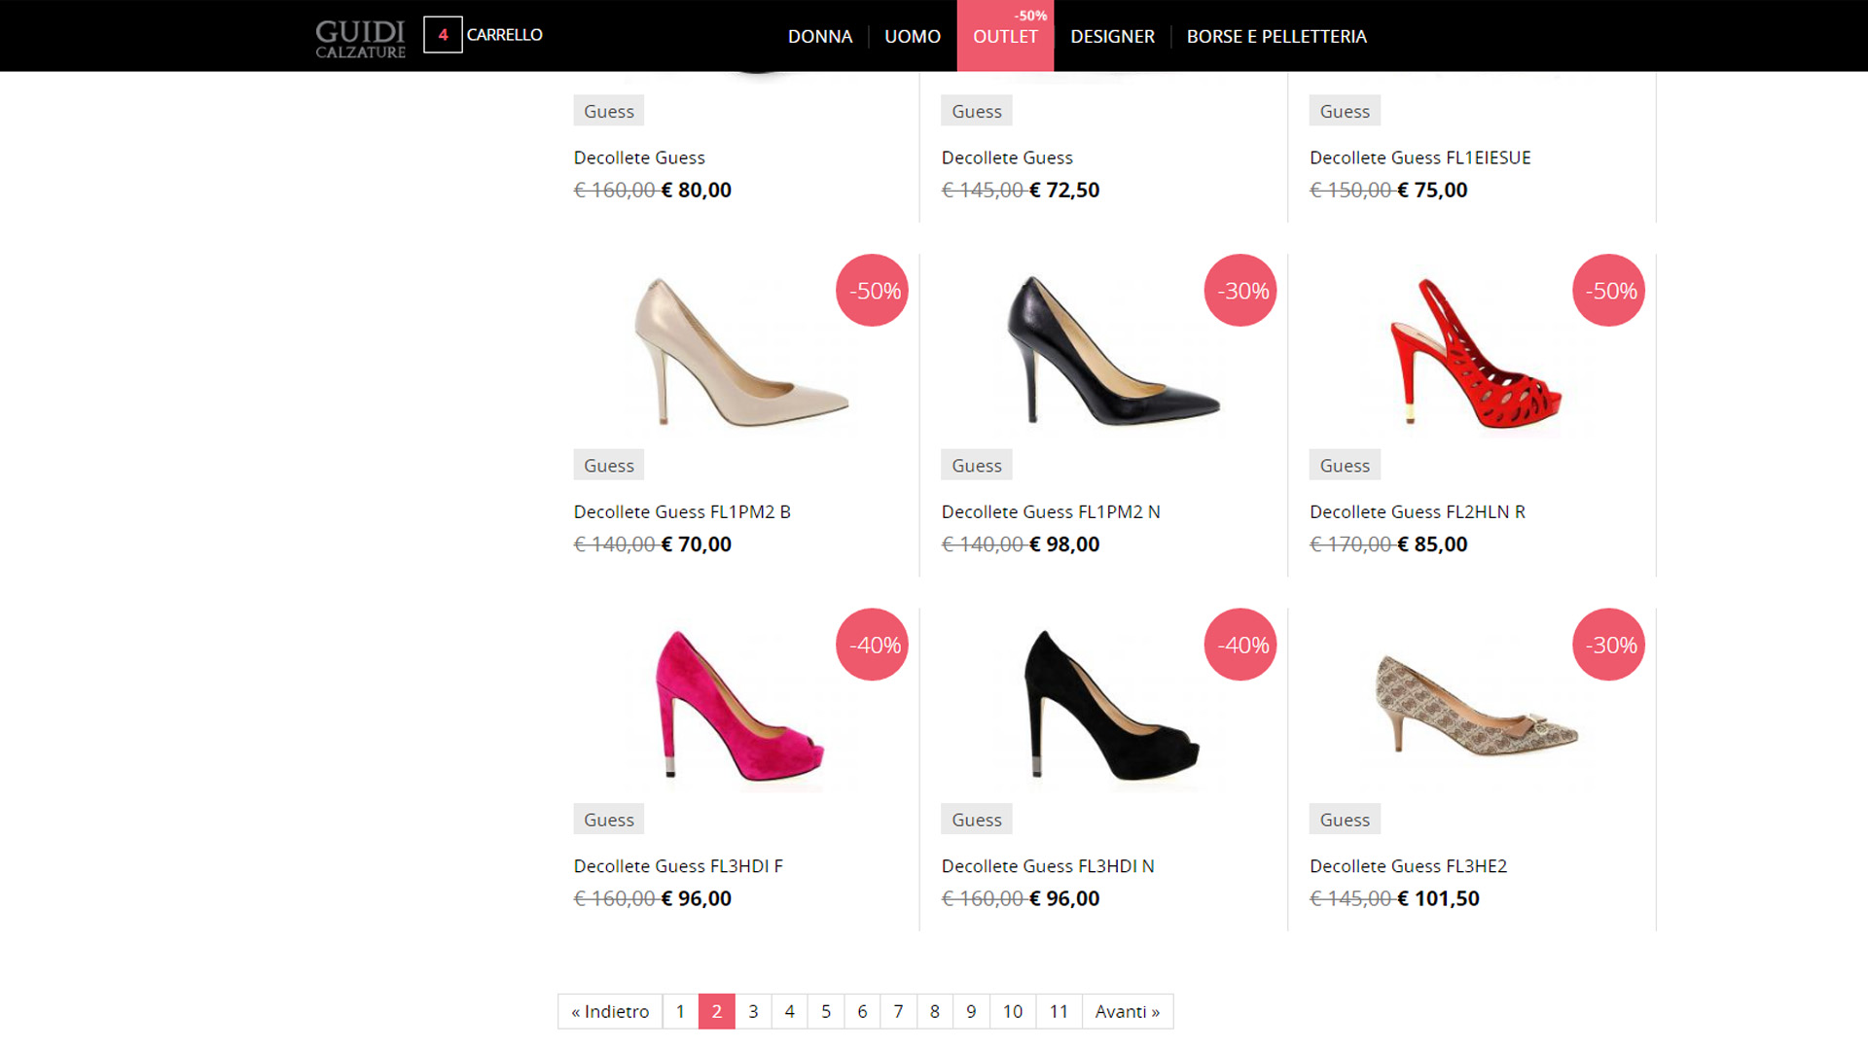The width and height of the screenshot is (1868, 1050).
Task: Open the Guidi Calzature logo homepage
Action: 360,37
